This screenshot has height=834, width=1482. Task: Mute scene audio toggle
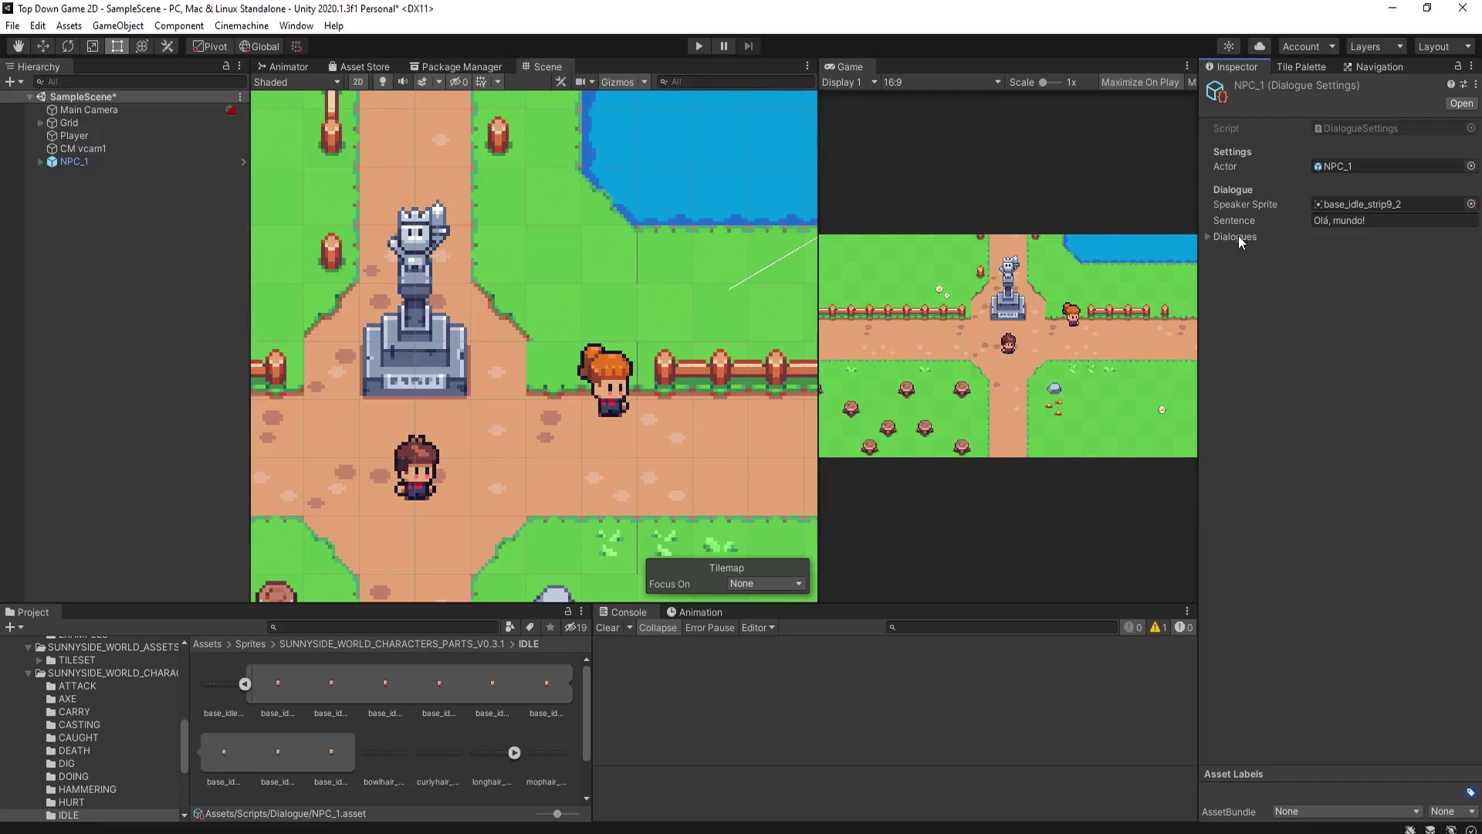403,82
